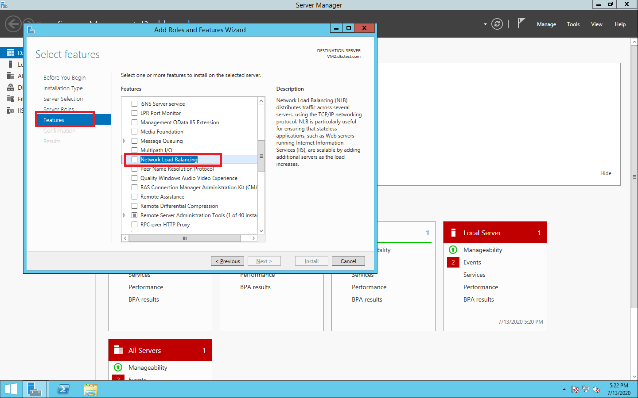Screen dimensions: 638x398
Task: Open File Explorer from the taskbar
Action: click(x=91, y=389)
